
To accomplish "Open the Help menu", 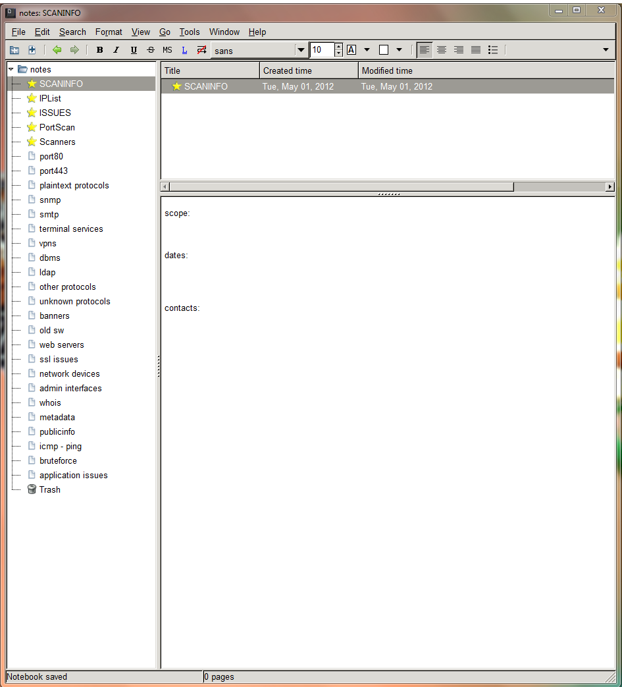I will click(x=257, y=32).
